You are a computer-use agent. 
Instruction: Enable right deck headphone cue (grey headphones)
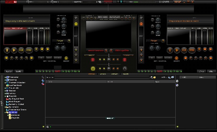[125, 68]
